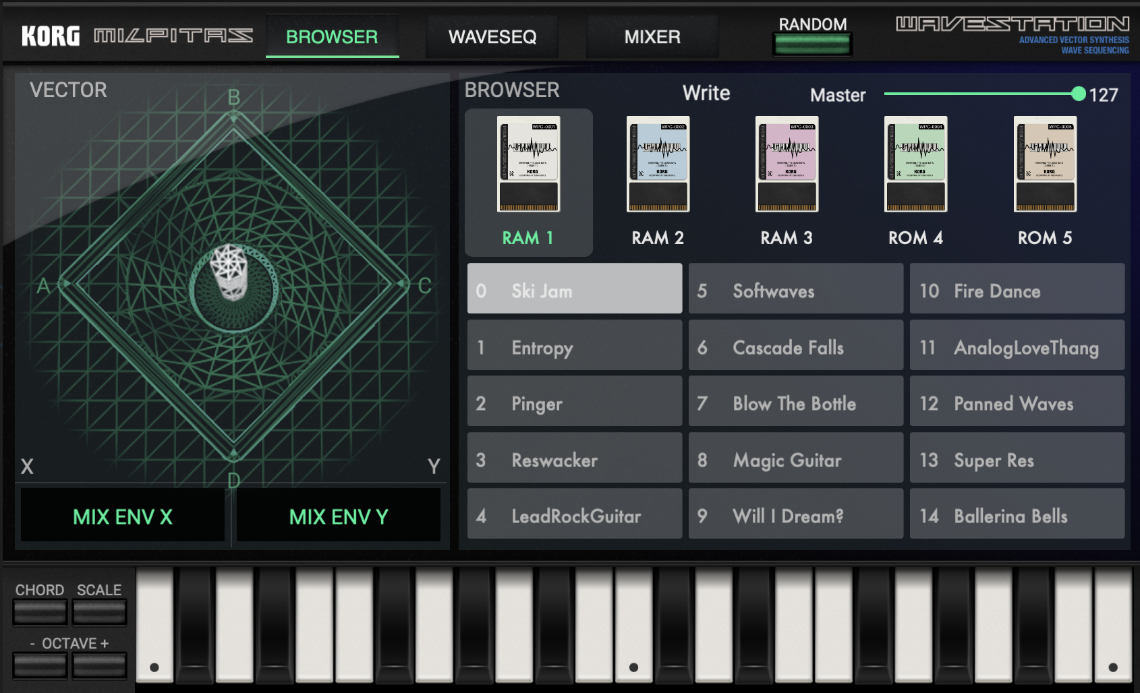
Task: Open MIX ENV X settings
Action: point(123,516)
